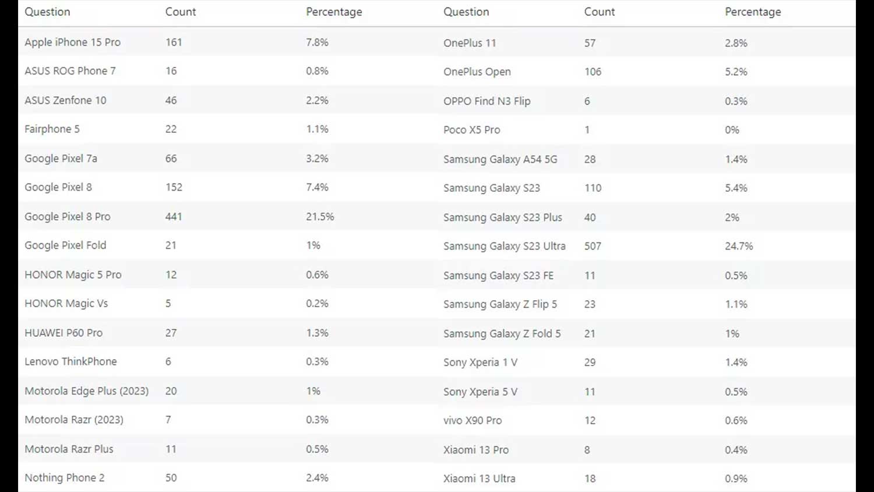Click the 21.5% percentage cell
This screenshot has height=492, width=874.
(x=320, y=216)
